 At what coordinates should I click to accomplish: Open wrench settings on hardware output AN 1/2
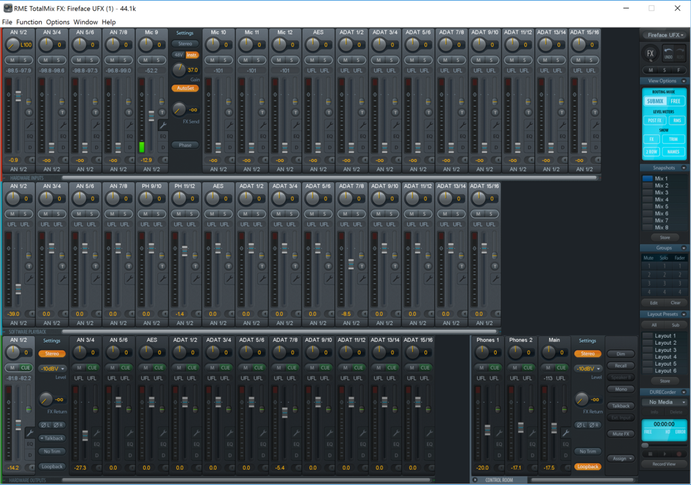point(30,433)
